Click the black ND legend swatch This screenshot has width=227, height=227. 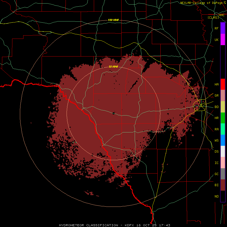pyautogui.click(x=223, y=196)
